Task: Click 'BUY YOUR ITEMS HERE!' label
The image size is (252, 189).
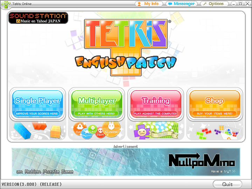Action: [215, 113]
